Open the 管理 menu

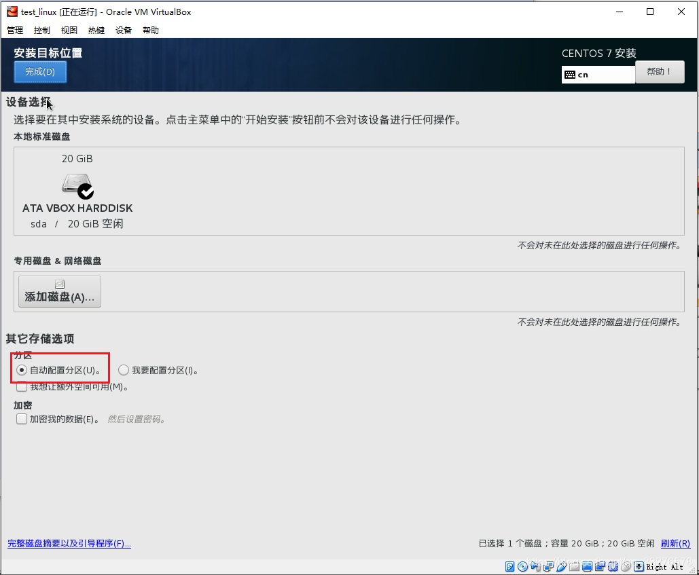pos(15,31)
